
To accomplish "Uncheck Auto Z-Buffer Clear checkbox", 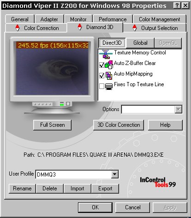I will (x=101, y=65).
